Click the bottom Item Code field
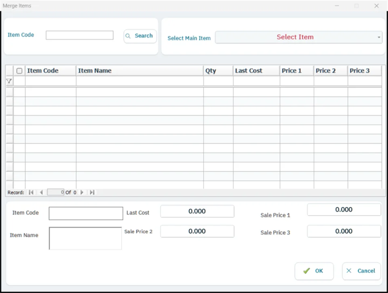The image size is (388, 293). click(x=86, y=213)
